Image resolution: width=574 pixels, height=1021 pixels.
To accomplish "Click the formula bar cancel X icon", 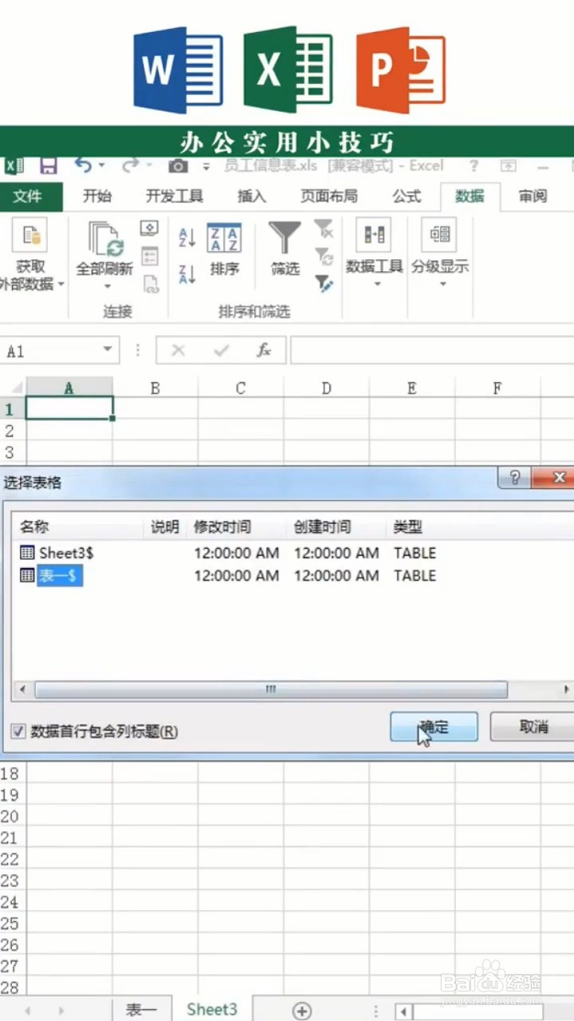I will 179,350.
